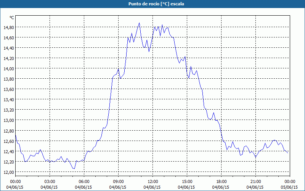
Task: Click the 12,60 y-axis value
Action: point(9,141)
